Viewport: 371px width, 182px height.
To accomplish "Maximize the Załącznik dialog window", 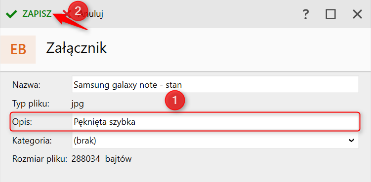I will point(330,14).
